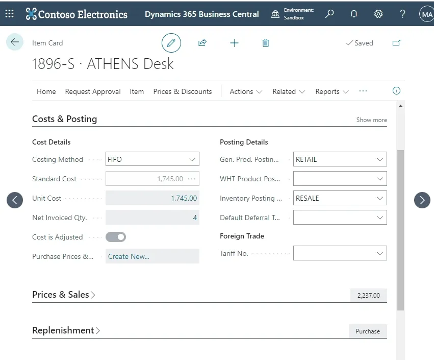Expand the Prices & Sales section
434x360 pixels.
tap(64, 295)
